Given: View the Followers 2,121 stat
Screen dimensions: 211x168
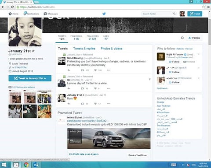Looking at the screenshot, I should (93, 38).
